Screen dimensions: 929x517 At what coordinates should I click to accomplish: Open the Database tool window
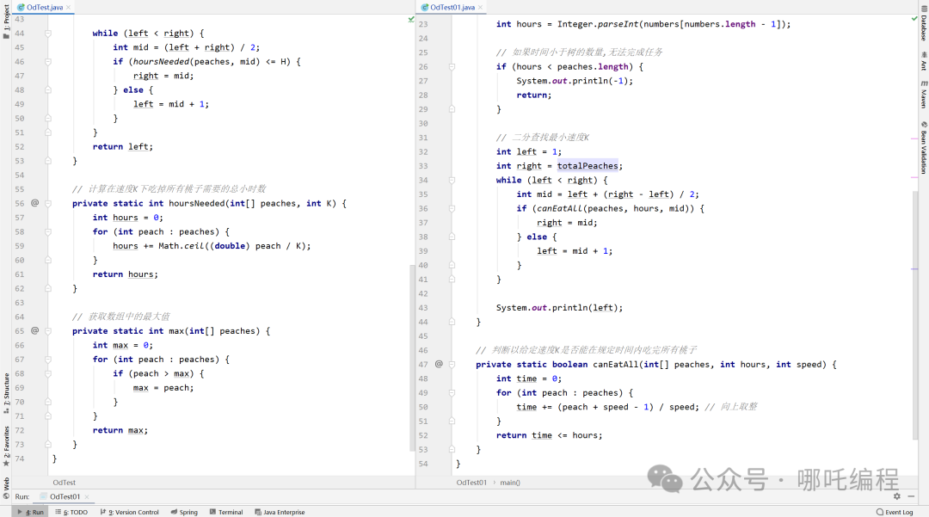point(923,28)
